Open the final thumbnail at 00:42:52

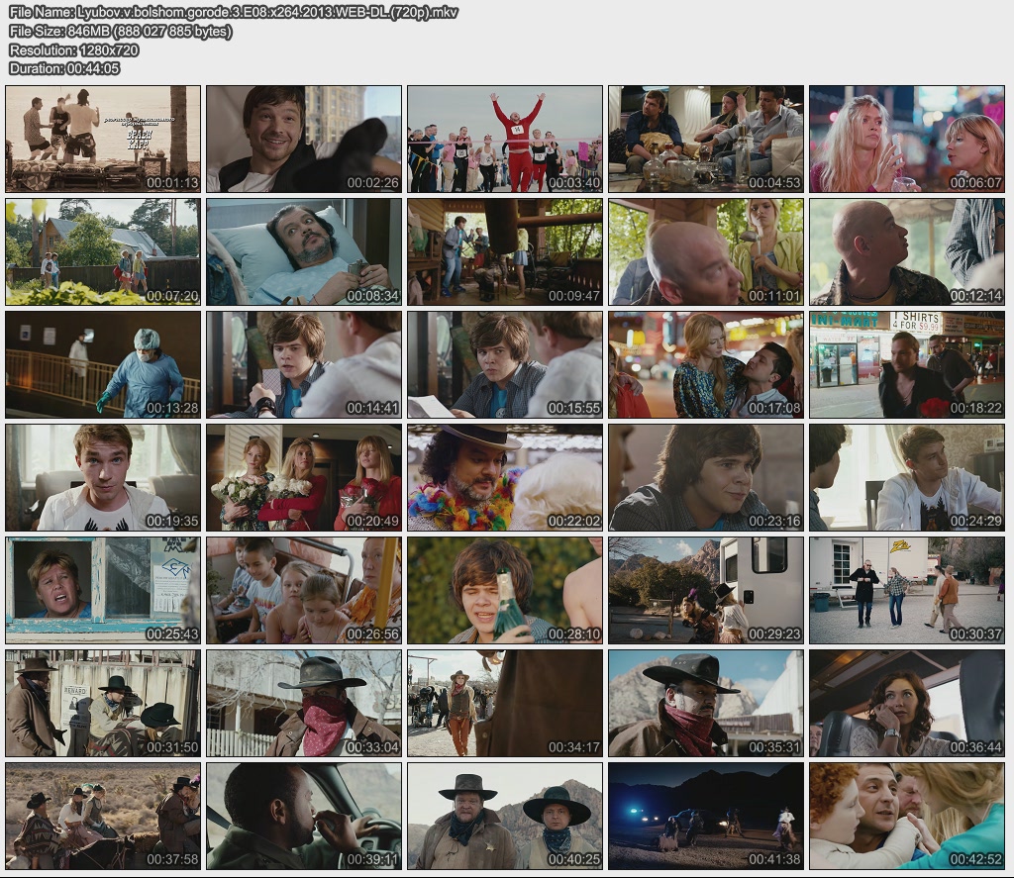pyautogui.click(x=907, y=816)
